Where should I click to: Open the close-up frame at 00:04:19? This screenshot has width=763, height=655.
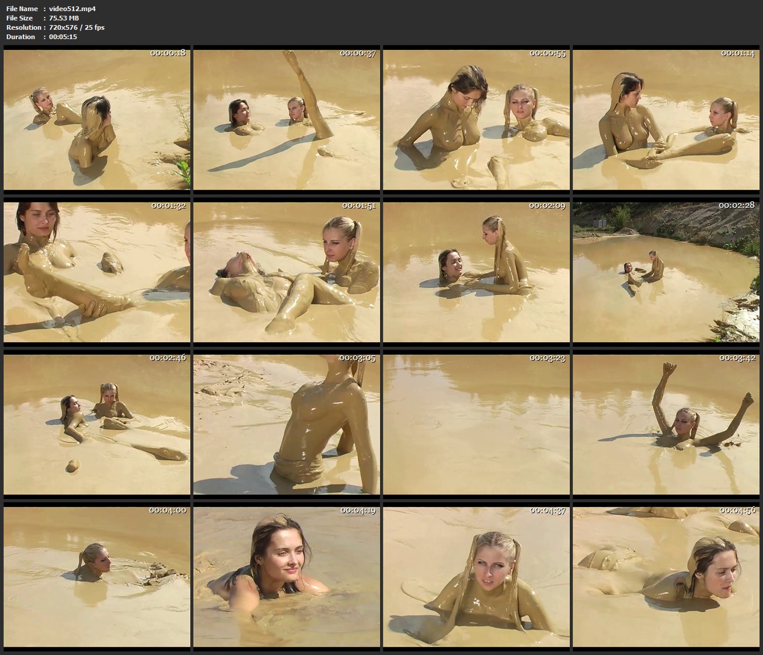point(287,577)
